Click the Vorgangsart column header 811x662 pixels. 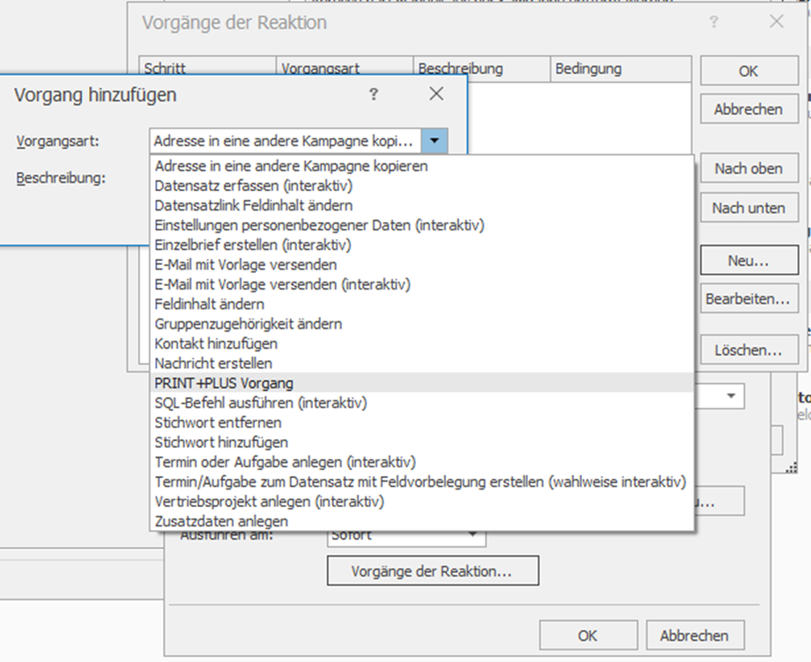click(345, 69)
